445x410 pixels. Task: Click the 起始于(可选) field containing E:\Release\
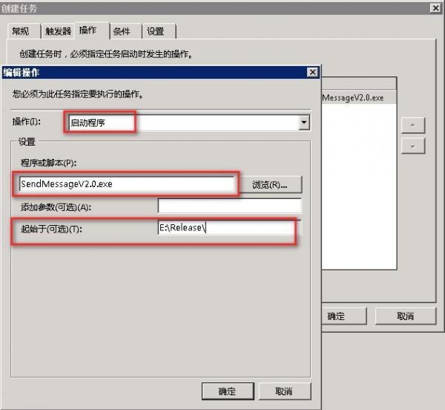tap(225, 228)
